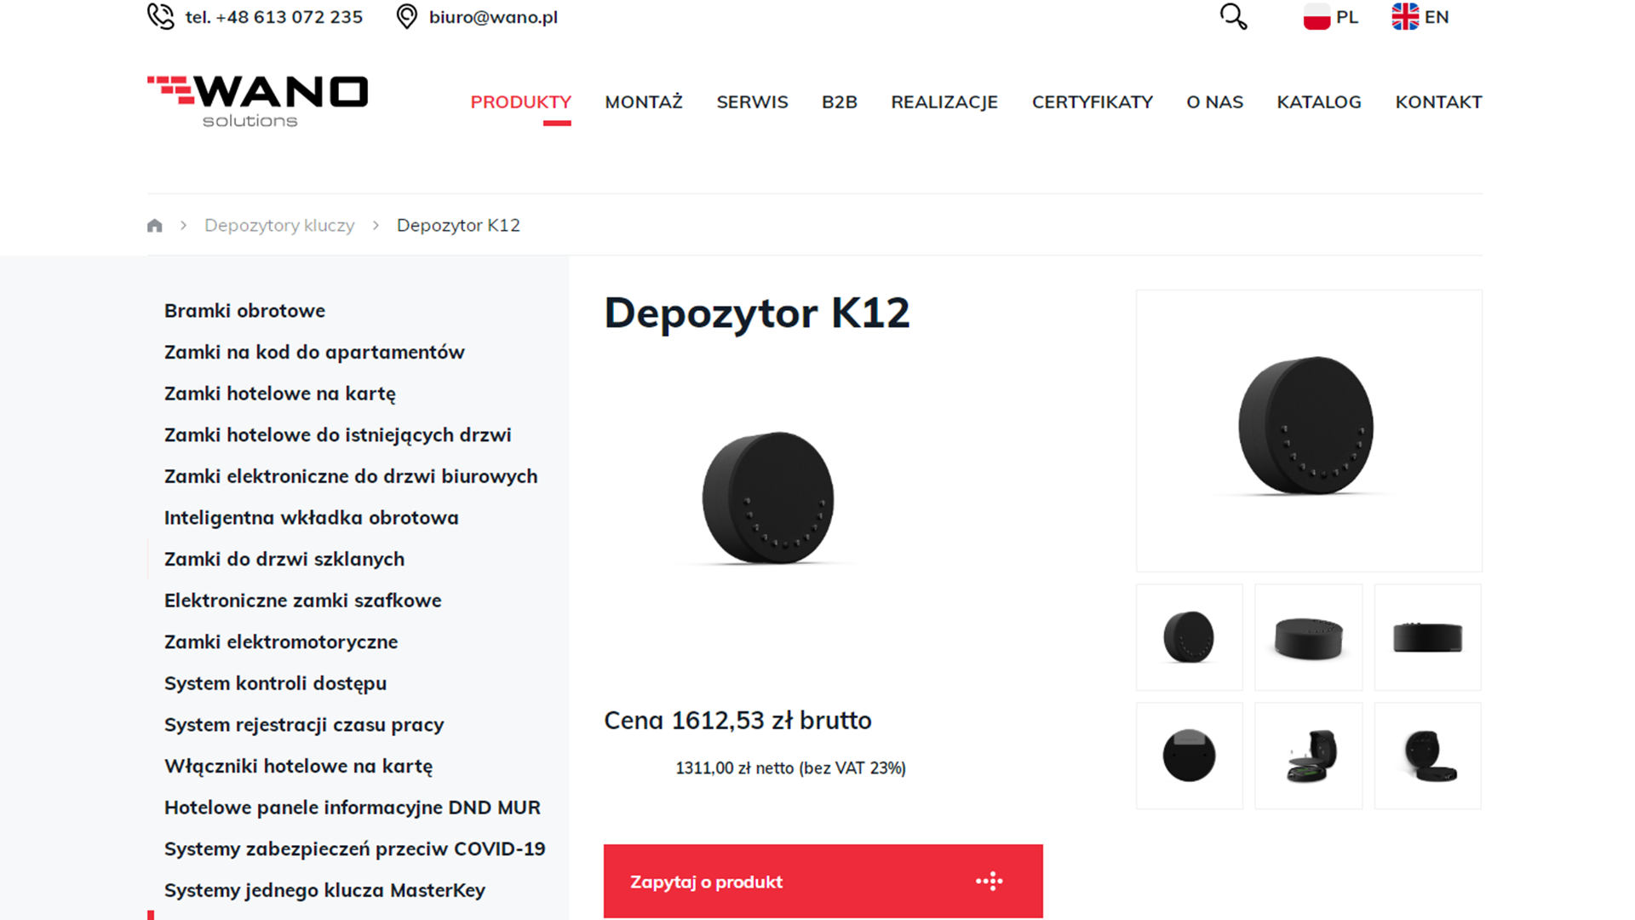The image size is (1635, 920).
Task: Open the KATALOG menu item
Action: pos(1319,102)
